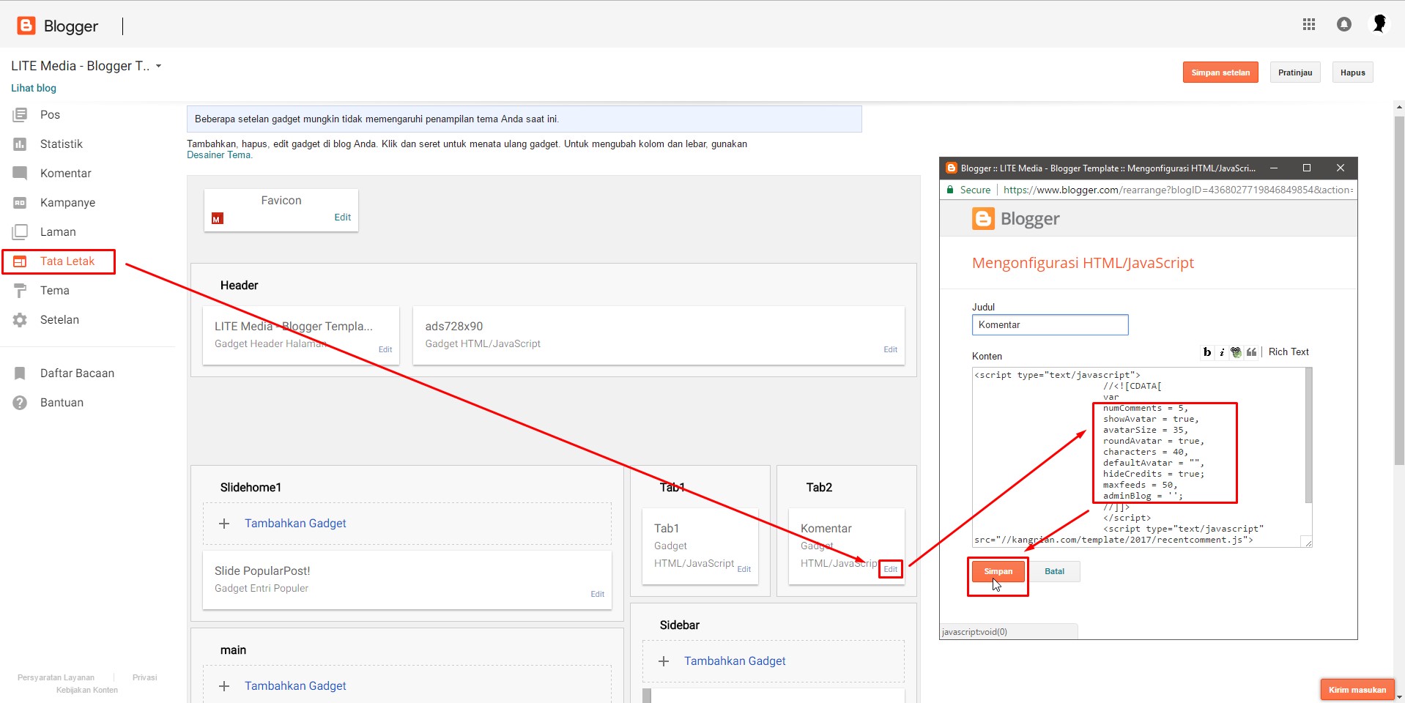Toggle bold in the Konten toolbar
This screenshot has height=703, width=1405.
[1207, 352]
